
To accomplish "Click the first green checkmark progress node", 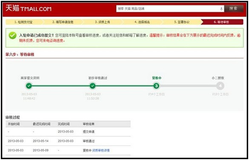I will (x=29, y=86).
